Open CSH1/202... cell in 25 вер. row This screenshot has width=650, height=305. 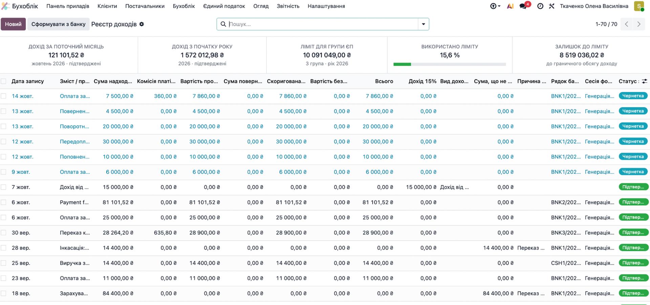coord(566,263)
